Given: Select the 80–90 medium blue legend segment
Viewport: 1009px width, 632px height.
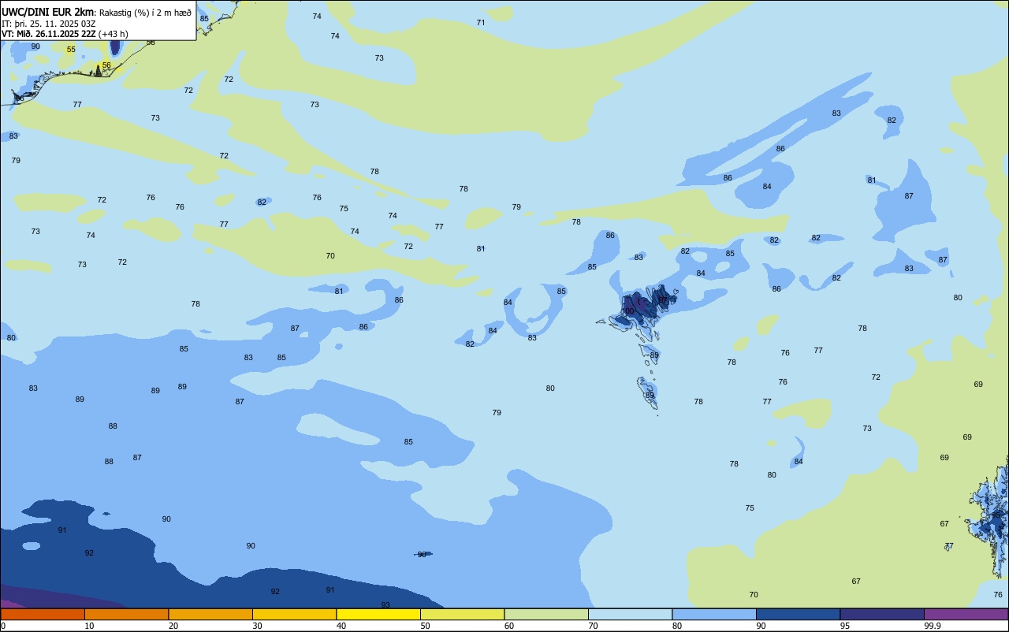Looking at the screenshot, I should 714,614.
